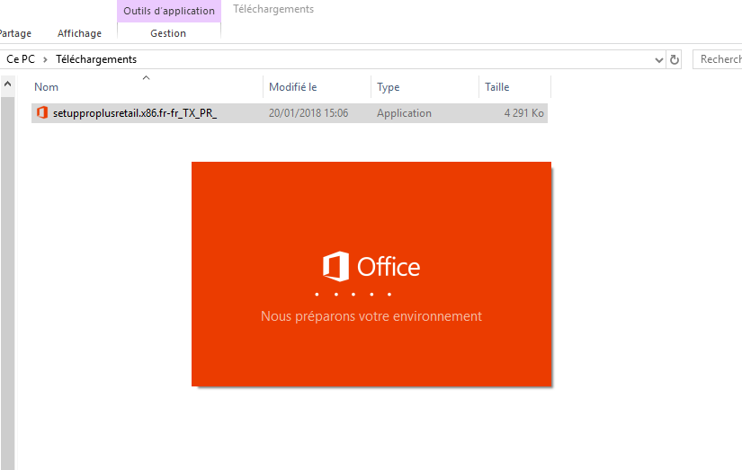Open the Gestion ribbon tab
Screen dimensions: 742x470
coord(168,33)
